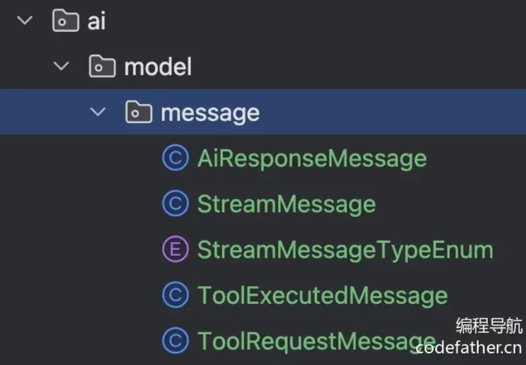The width and height of the screenshot is (526, 365).
Task: Collapse the ai folder chevron
Action: point(25,20)
